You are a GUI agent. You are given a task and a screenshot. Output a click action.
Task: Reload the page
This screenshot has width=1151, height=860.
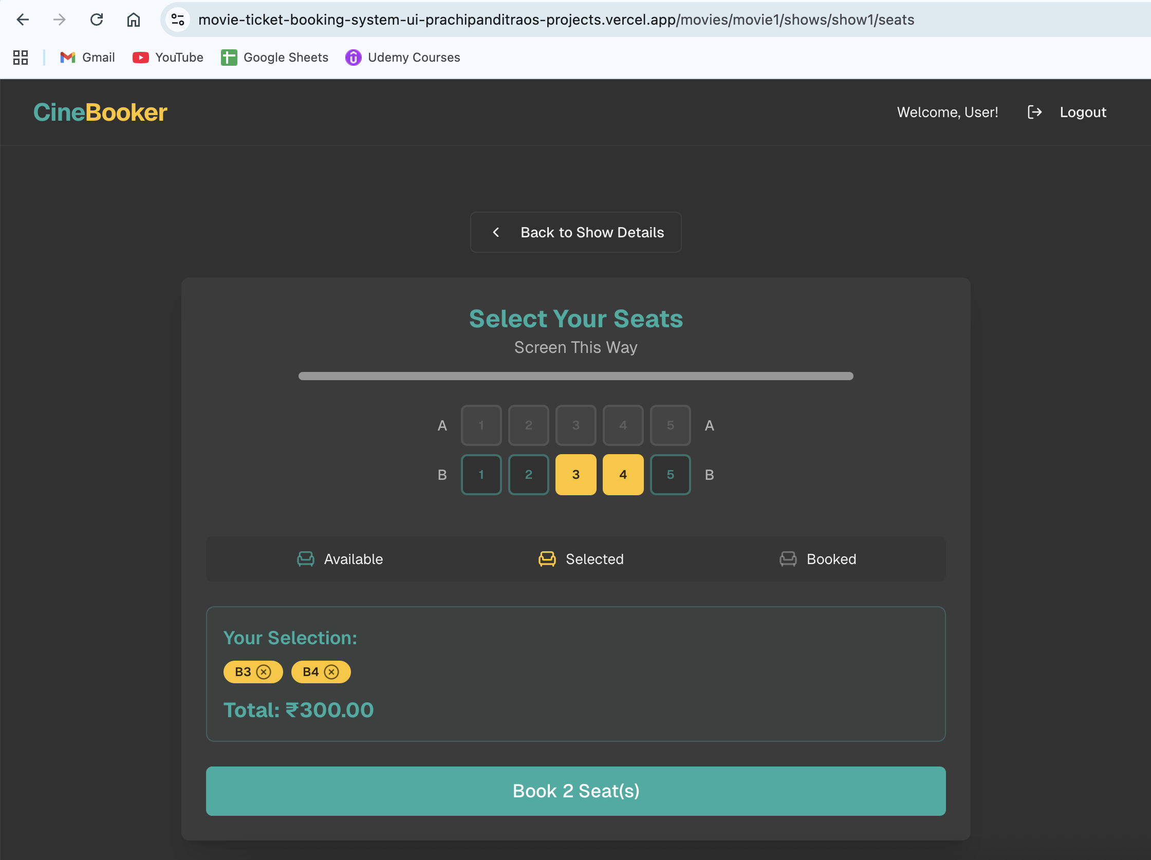click(x=97, y=20)
